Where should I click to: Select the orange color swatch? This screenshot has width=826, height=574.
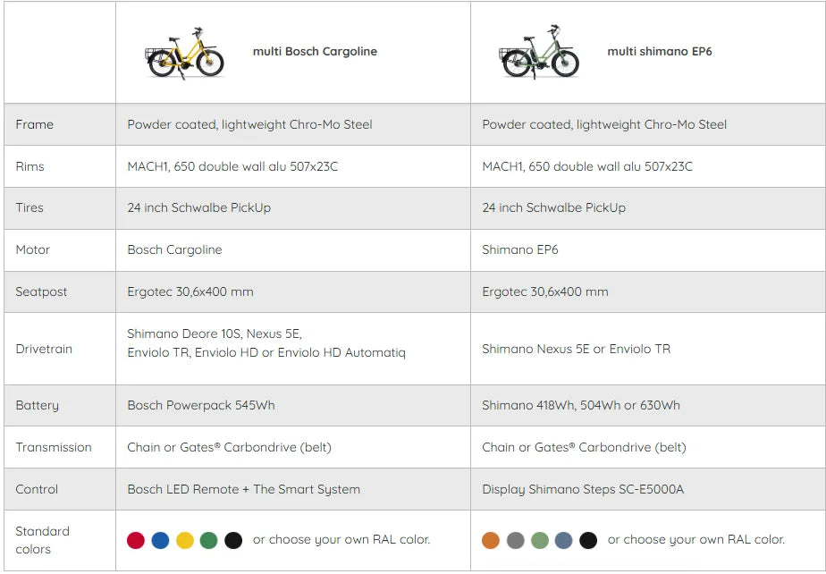(x=491, y=540)
